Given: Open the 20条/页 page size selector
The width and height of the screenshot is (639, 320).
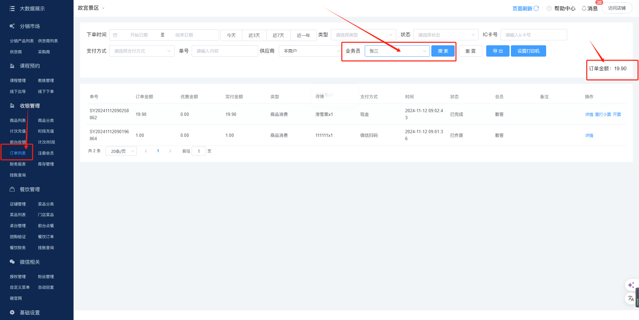Looking at the screenshot, I should (121, 151).
